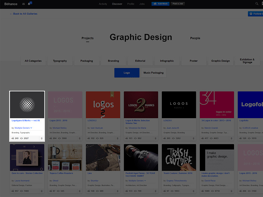Go Back to All Galleries

coord(23,14)
